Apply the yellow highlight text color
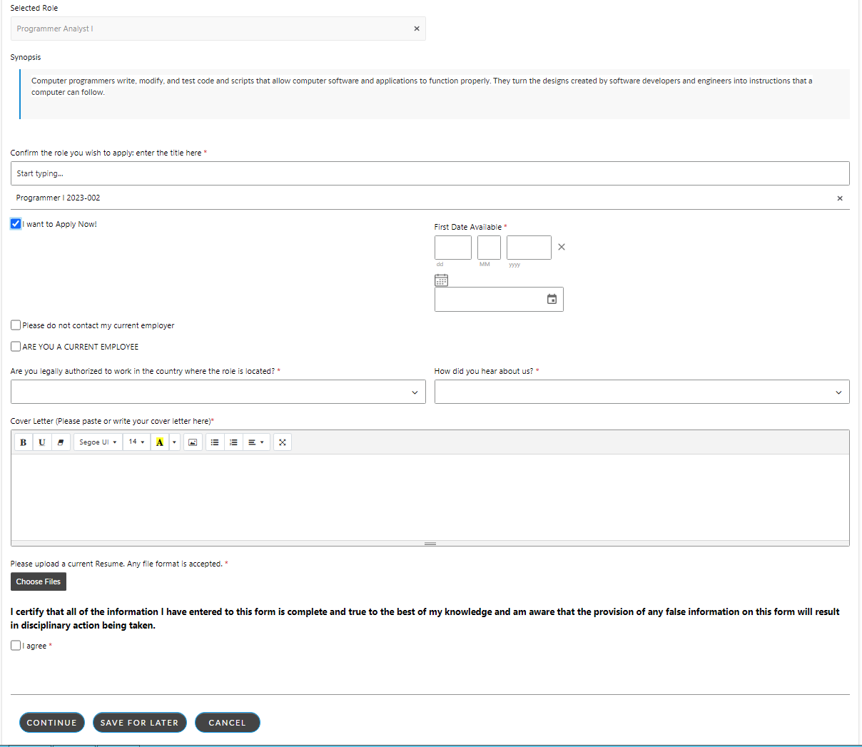Image resolution: width=862 pixels, height=747 pixels. tap(160, 442)
